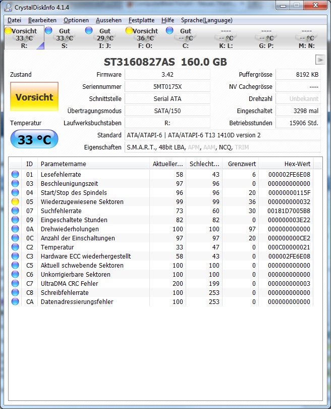This screenshot has width=331, height=409.
Task: Click the NV Cachegrösse value field
Action: [x=298, y=87]
